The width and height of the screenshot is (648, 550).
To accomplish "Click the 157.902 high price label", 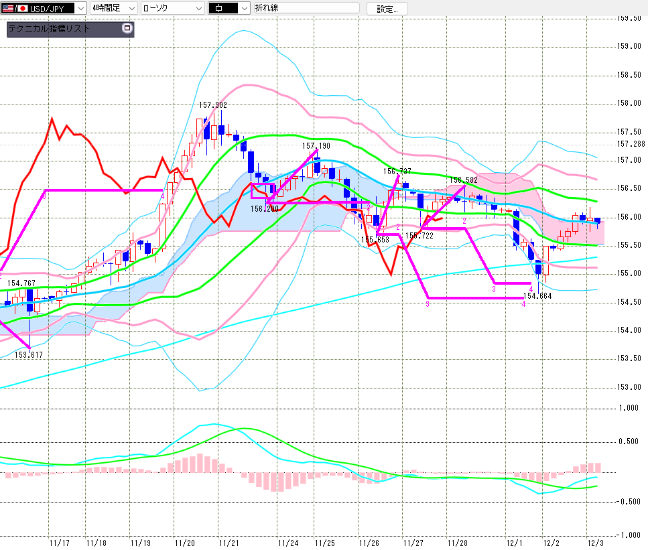I will pyautogui.click(x=212, y=105).
